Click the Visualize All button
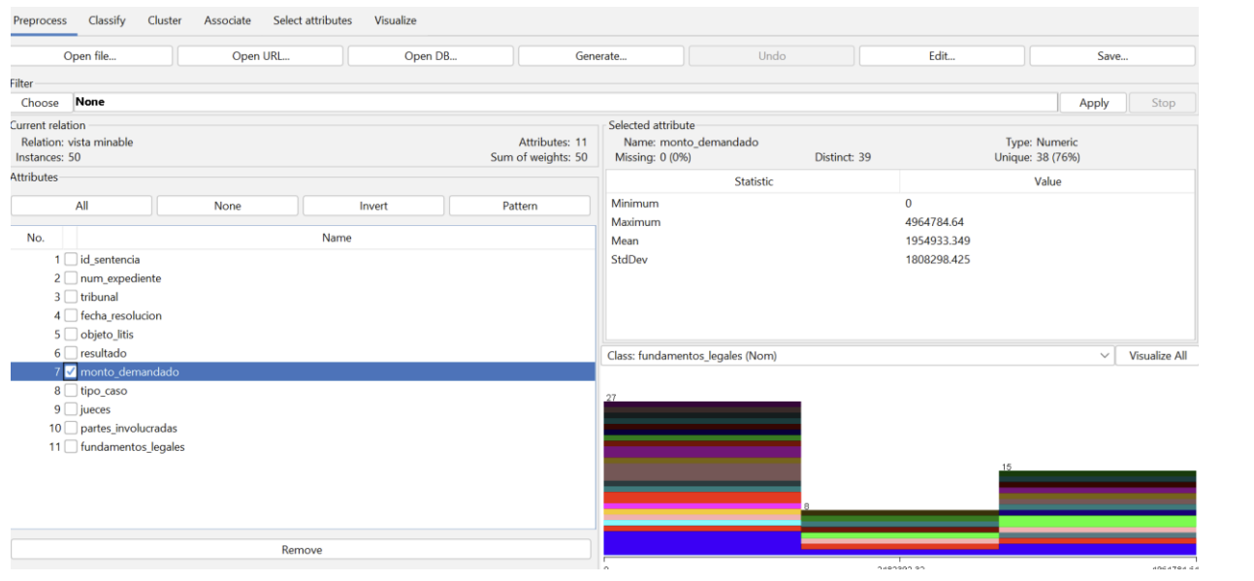This screenshot has height=581, width=1254. (1157, 356)
